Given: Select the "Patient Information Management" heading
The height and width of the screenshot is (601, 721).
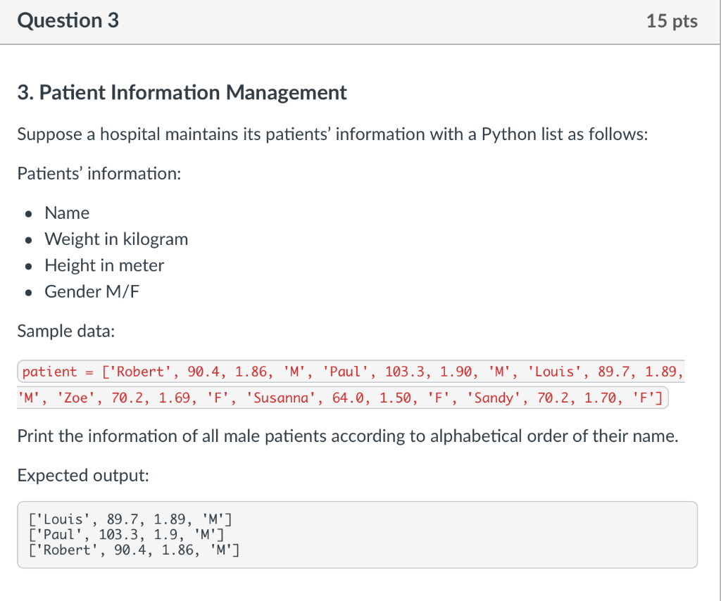Looking at the screenshot, I should tap(182, 93).
